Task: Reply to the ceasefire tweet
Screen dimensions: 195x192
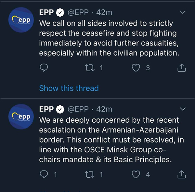Action: coord(44,68)
